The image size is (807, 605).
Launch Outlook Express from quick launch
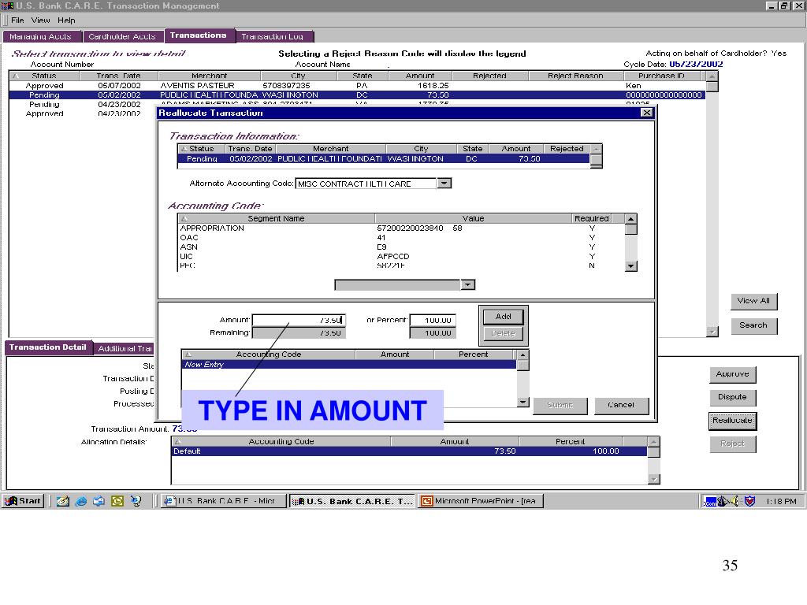pos(99,500)
